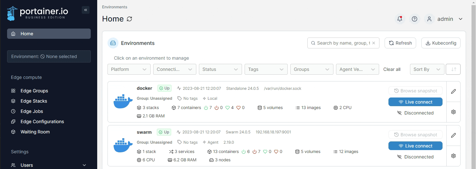Open the Agent Version filter dropdown
This screenshot has height=169, width=476.
(x=358, y=69)
